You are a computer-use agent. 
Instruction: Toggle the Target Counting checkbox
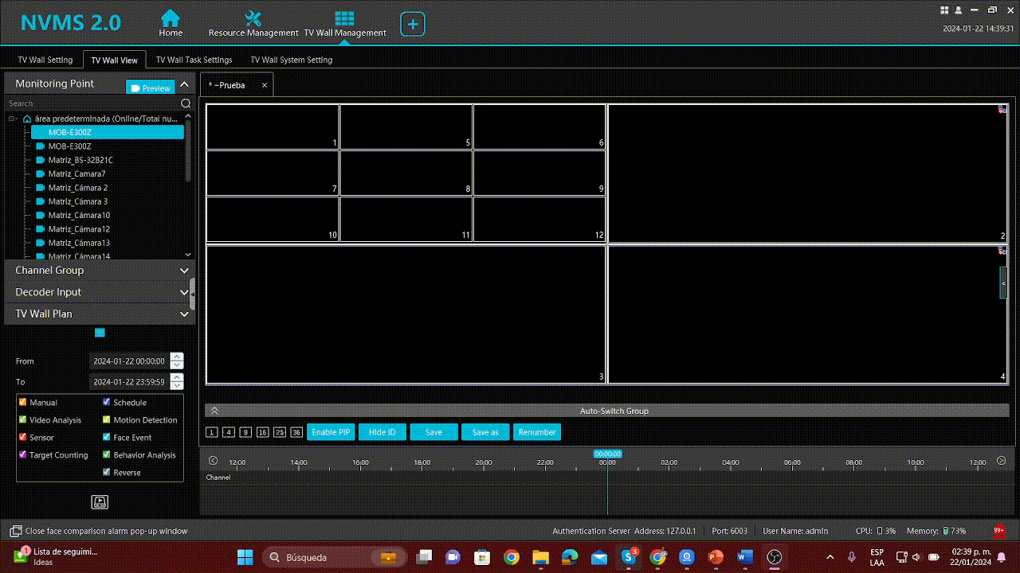coord(23,455)
